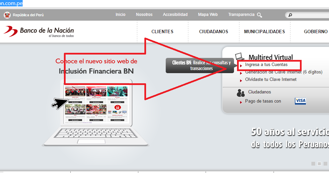
Task: Open Generación de Clave Internet link
Action: (284, 72)
